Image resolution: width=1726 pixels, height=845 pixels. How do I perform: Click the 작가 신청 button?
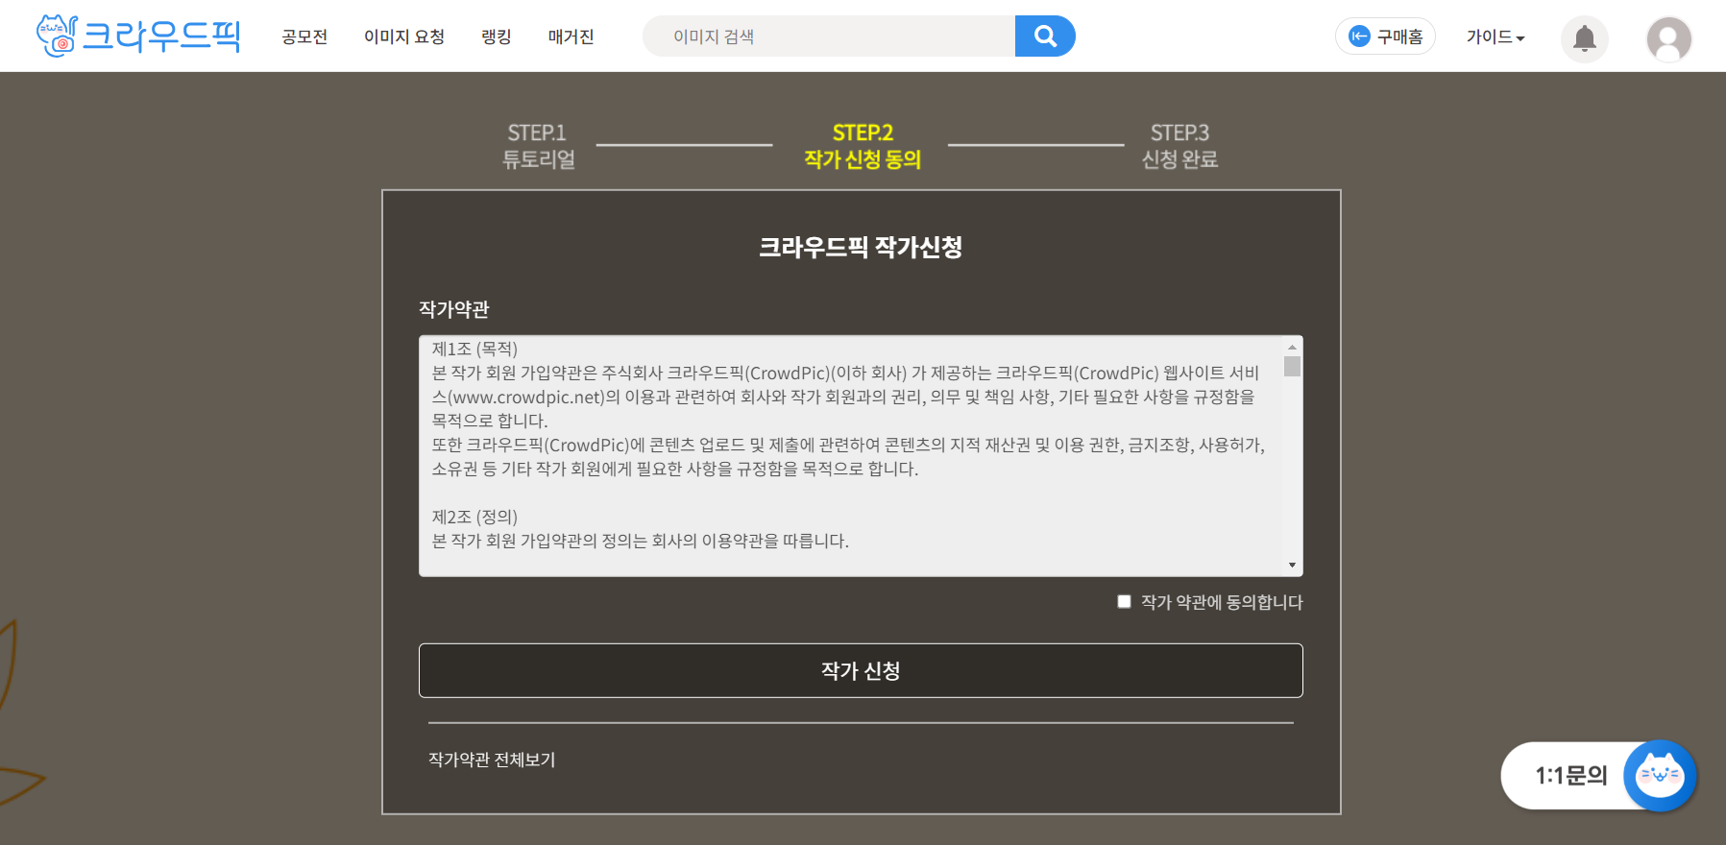[861, 670]
